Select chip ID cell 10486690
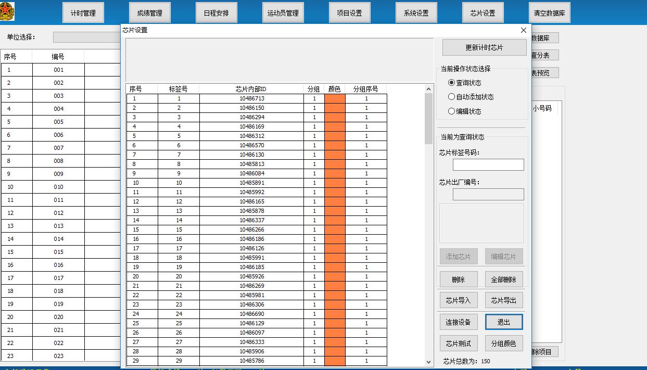 (251, 314)
